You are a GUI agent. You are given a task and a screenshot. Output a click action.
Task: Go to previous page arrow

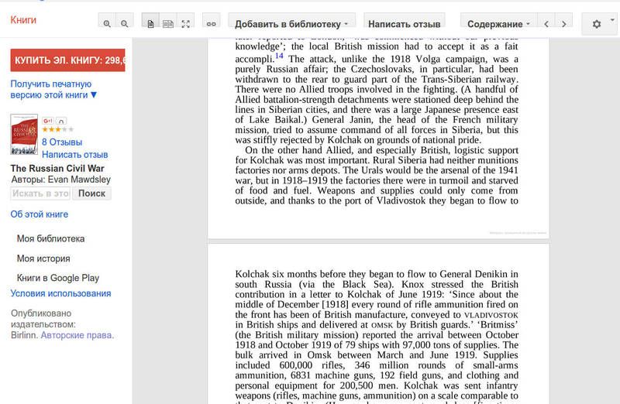pos(547,24)
